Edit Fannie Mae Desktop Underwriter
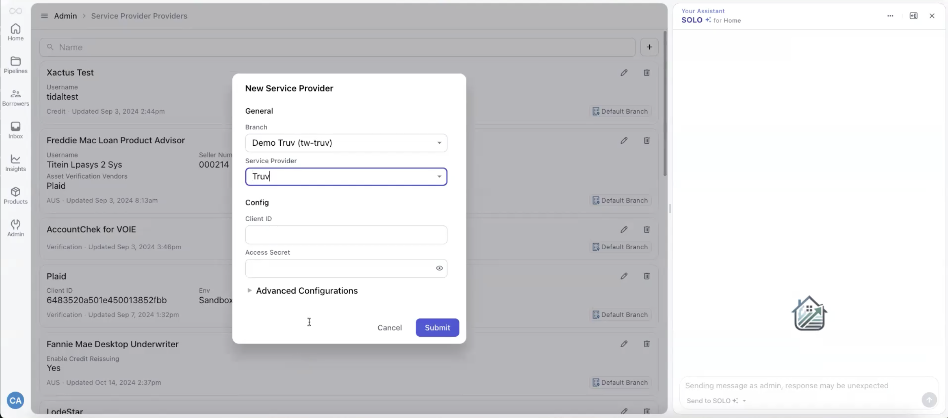948x418 pixels. point(624,344)
